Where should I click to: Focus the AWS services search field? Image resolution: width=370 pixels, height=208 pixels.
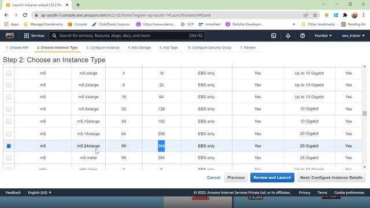click(127, 36)
